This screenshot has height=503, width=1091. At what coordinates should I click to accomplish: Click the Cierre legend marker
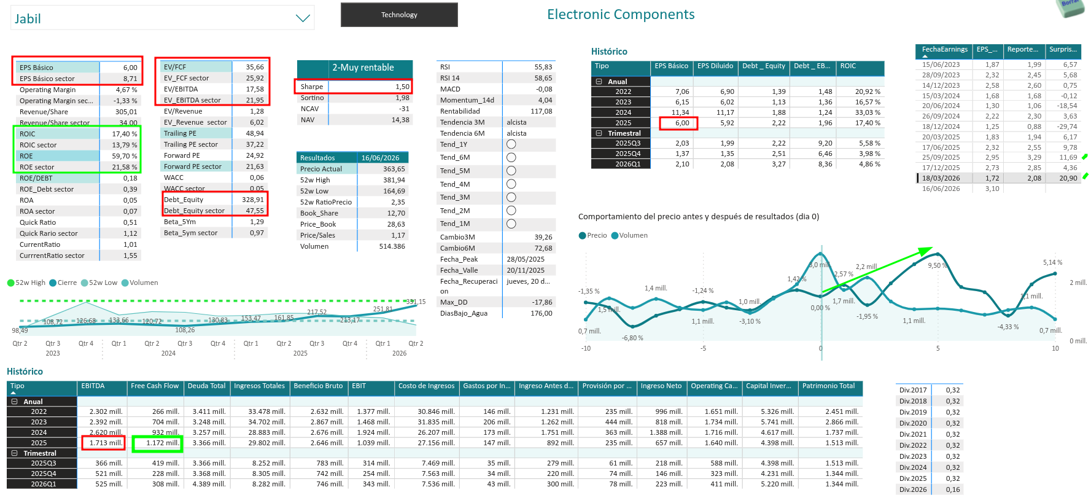[53, 283]
